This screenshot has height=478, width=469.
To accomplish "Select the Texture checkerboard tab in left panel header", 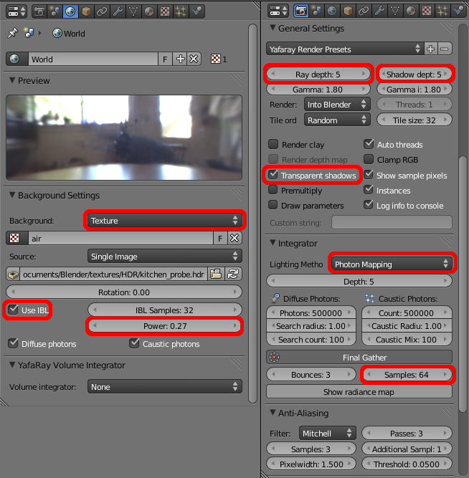I will [x=166, y=11].
